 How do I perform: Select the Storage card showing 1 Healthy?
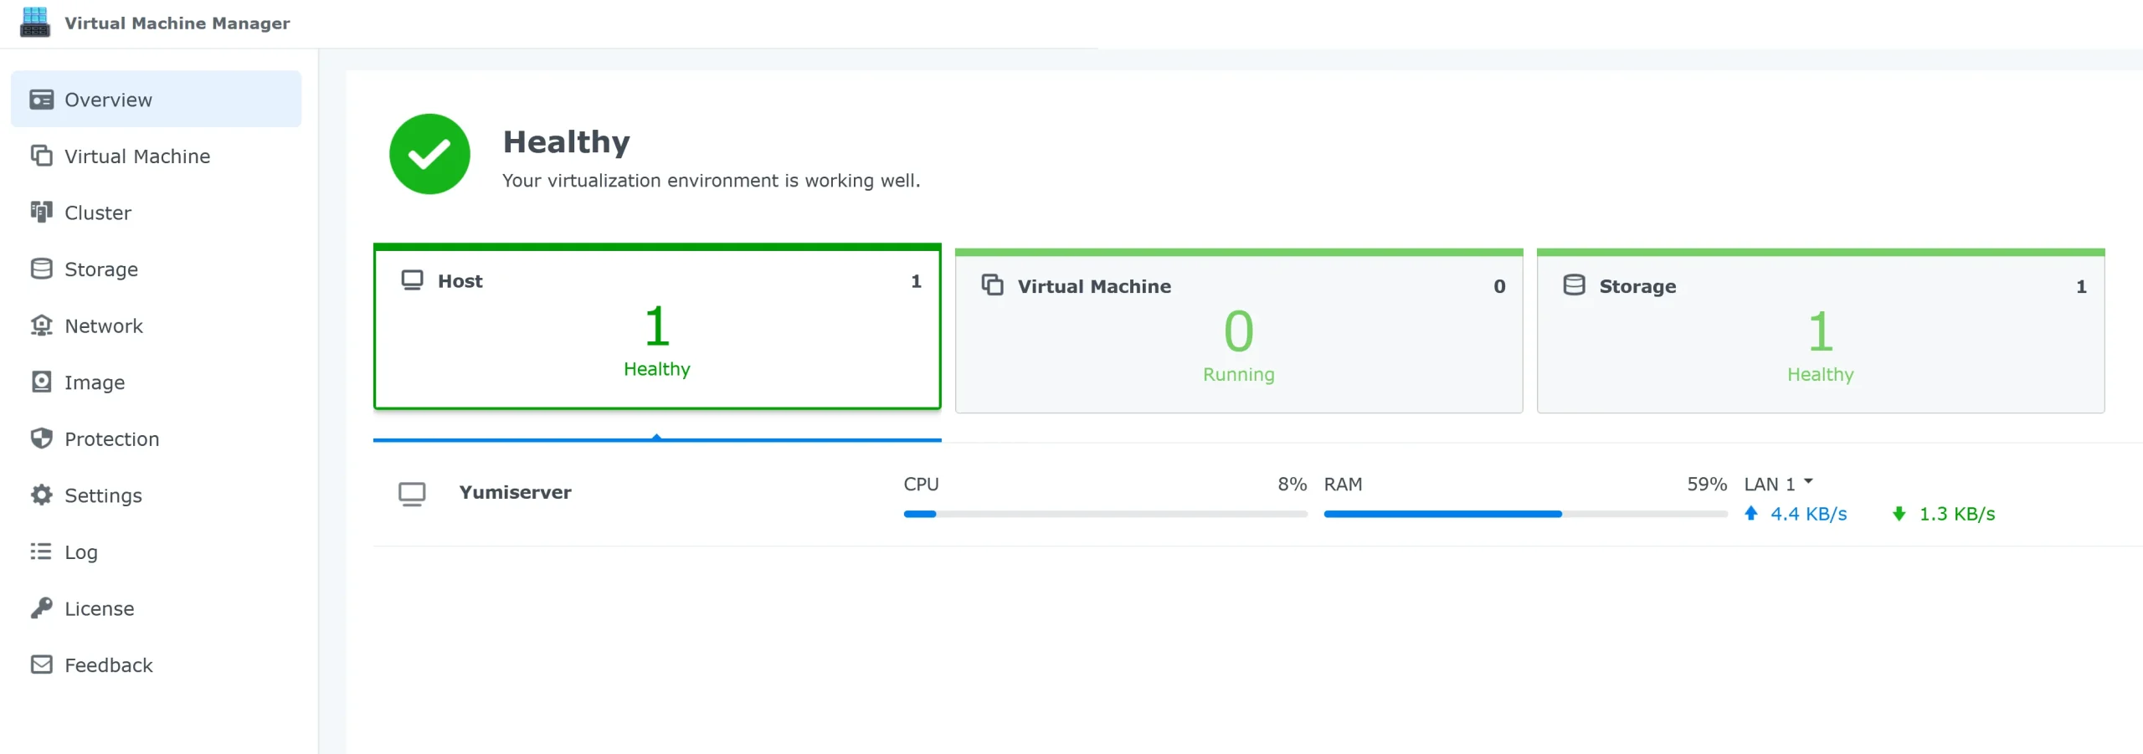coord(1821,331)
